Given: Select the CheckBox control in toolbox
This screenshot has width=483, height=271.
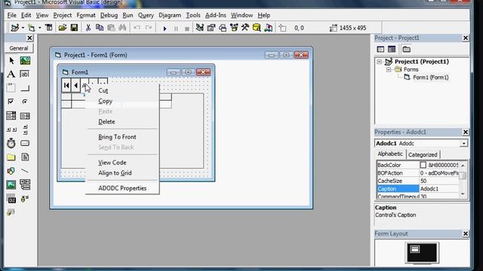Looking at the screenshot, I should point(11,102).
